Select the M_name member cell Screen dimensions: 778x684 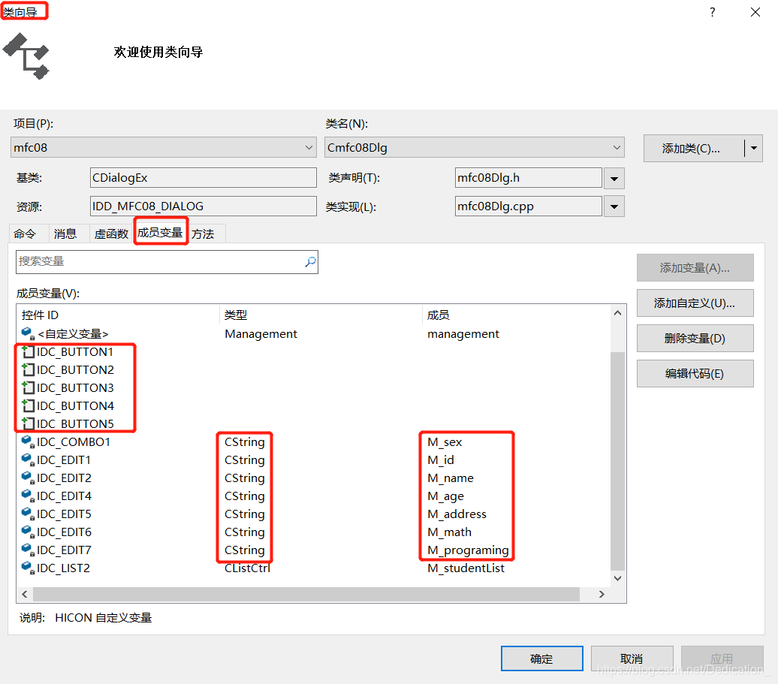pos(451,478)
